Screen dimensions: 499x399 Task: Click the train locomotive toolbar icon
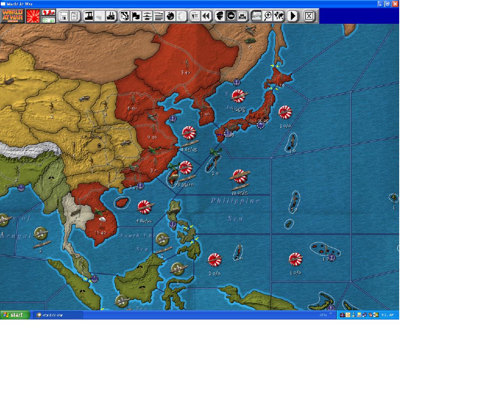pos(256,16)
